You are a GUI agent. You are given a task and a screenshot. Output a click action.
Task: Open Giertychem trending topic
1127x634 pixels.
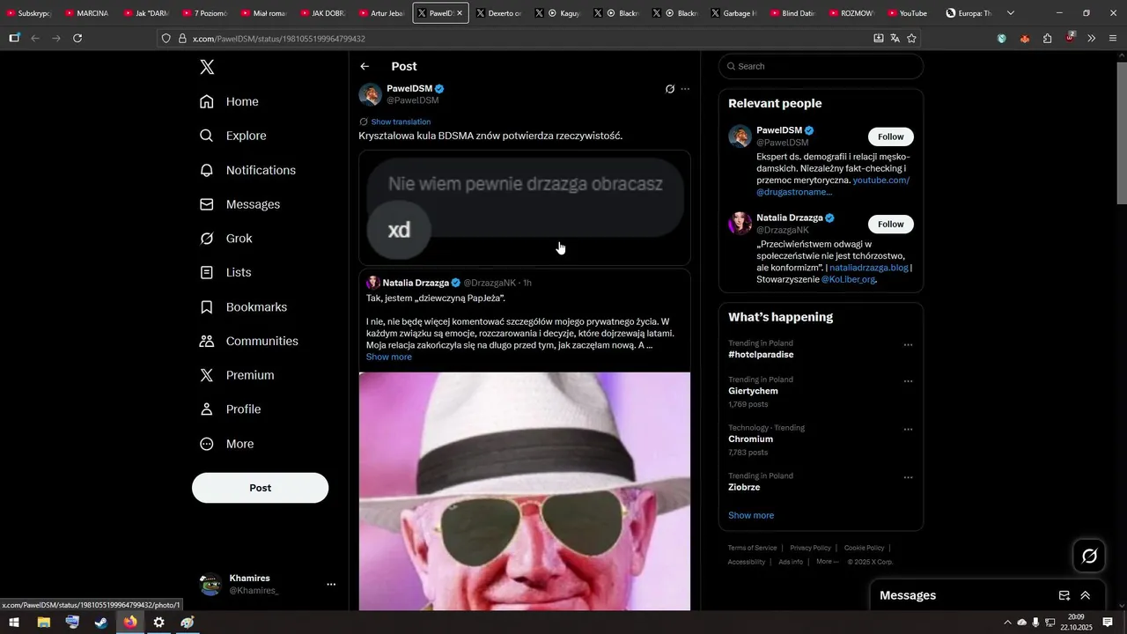753,391
